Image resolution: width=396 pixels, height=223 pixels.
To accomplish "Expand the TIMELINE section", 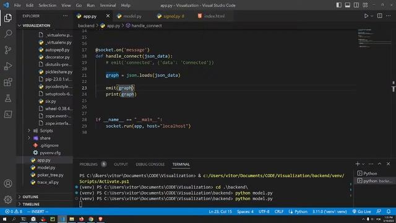I will point(31,204).
